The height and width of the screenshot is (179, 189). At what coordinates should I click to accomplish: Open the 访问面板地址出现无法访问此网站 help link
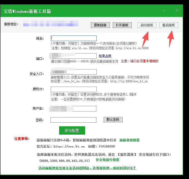87,168
